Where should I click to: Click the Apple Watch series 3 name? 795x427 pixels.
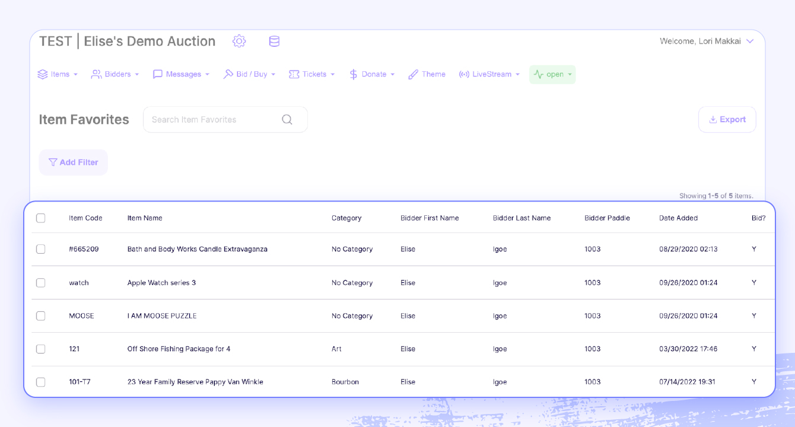click(x=161, y=283)
